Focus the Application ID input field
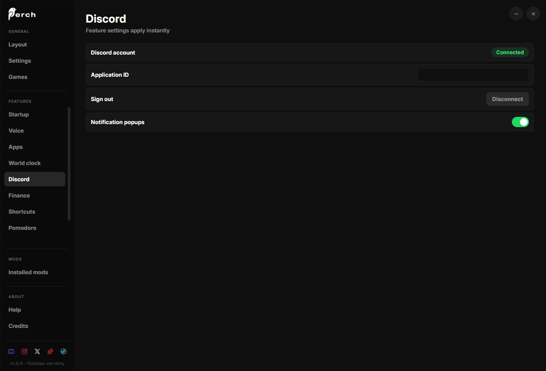The width and height of the screenshot is (546, 371). pos(473,75)
